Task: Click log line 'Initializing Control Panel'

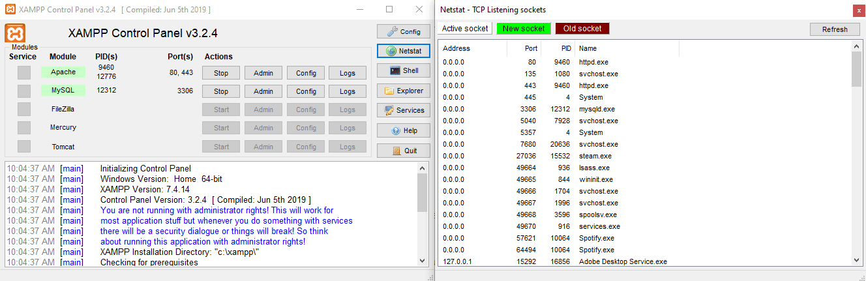Action: 145,168
